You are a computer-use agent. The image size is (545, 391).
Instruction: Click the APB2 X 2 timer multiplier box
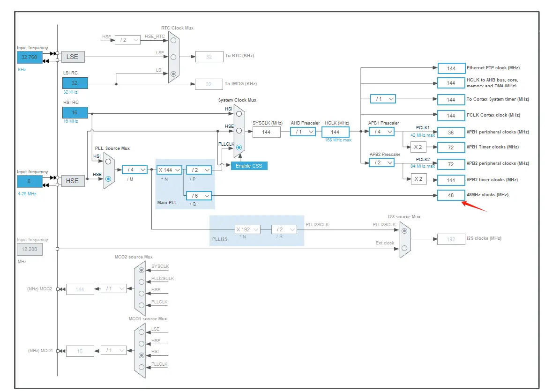[418, 179]
